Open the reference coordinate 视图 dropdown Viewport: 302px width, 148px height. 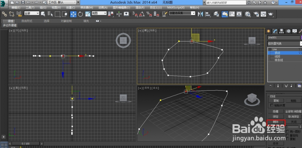(x=99, y=13)
